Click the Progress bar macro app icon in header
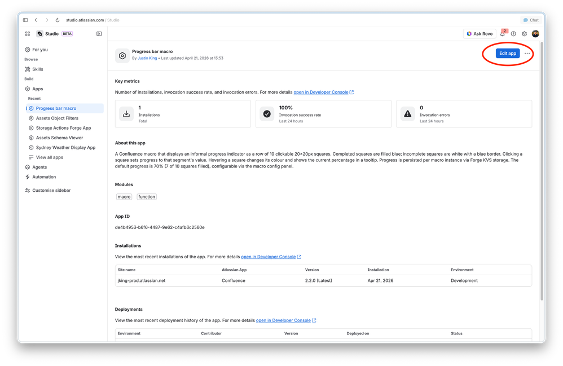 122,56
